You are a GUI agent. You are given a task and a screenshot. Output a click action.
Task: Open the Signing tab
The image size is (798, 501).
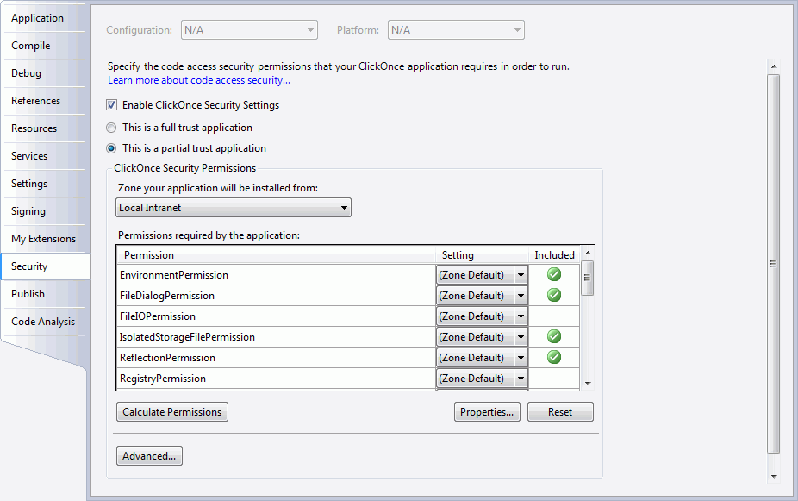(x=28, y=211)
